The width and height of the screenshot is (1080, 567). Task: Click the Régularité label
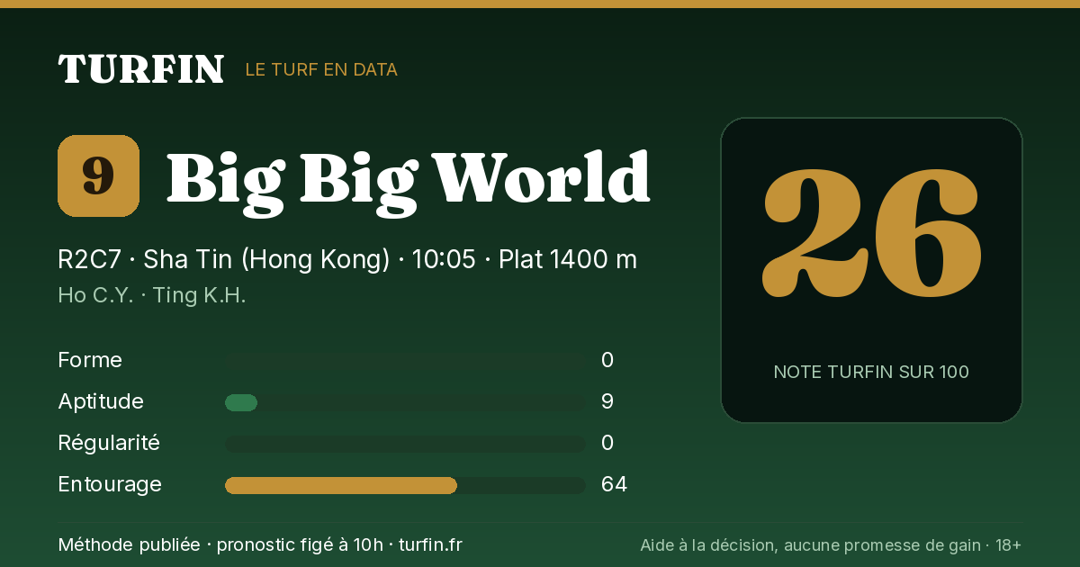tap(109, 443)
